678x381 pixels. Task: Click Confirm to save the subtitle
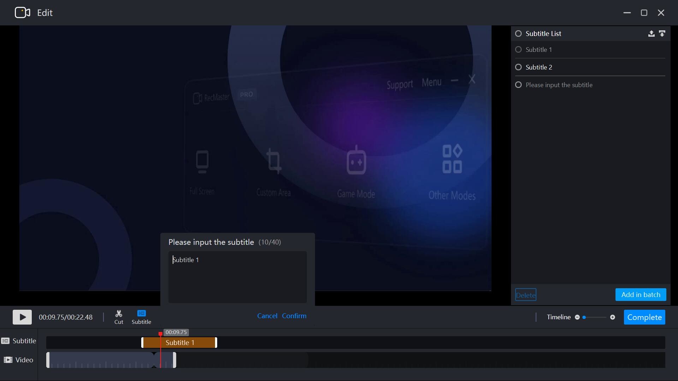(x=294, y=316)
